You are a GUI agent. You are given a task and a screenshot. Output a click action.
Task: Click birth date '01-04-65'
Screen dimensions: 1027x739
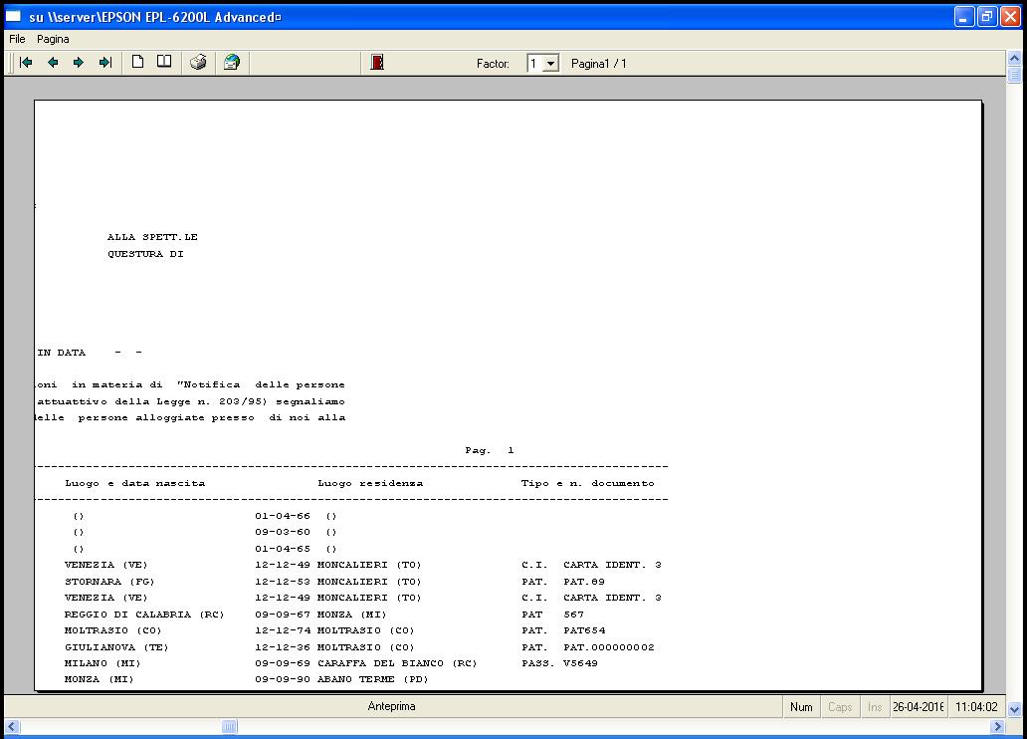[283, 549]
